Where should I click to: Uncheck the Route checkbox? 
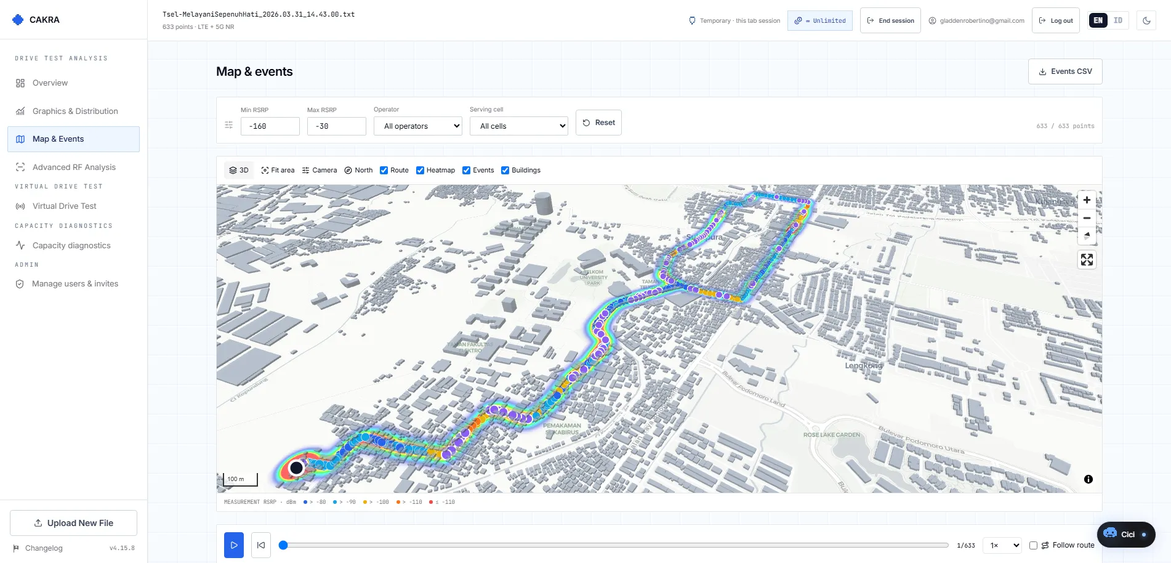click(384, 171)
